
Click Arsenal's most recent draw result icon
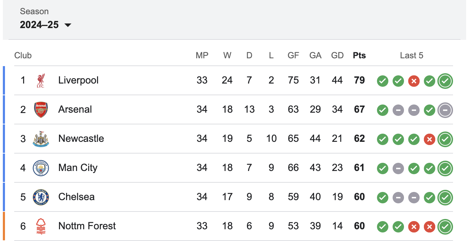445,110
